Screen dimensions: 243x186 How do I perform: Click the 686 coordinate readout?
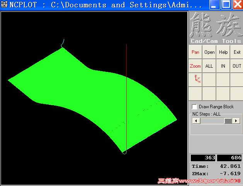click(x=229, y=158)
